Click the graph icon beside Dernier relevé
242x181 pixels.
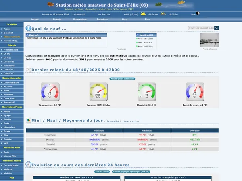[x=28, y=70]
